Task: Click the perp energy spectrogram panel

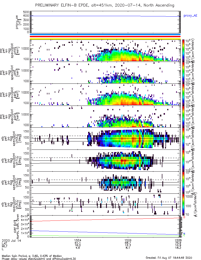Action: [x=105, y=95]
